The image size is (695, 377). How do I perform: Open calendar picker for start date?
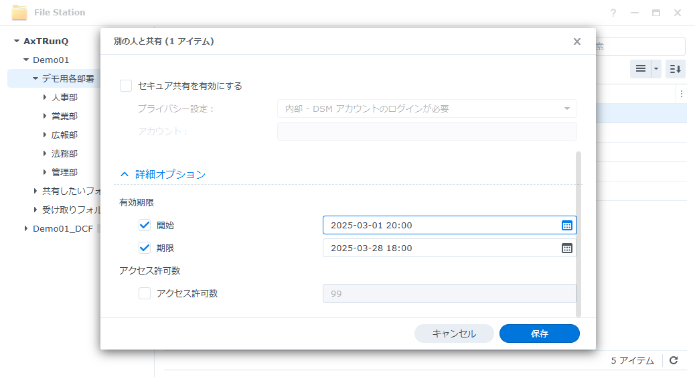(x=567, y=225)
